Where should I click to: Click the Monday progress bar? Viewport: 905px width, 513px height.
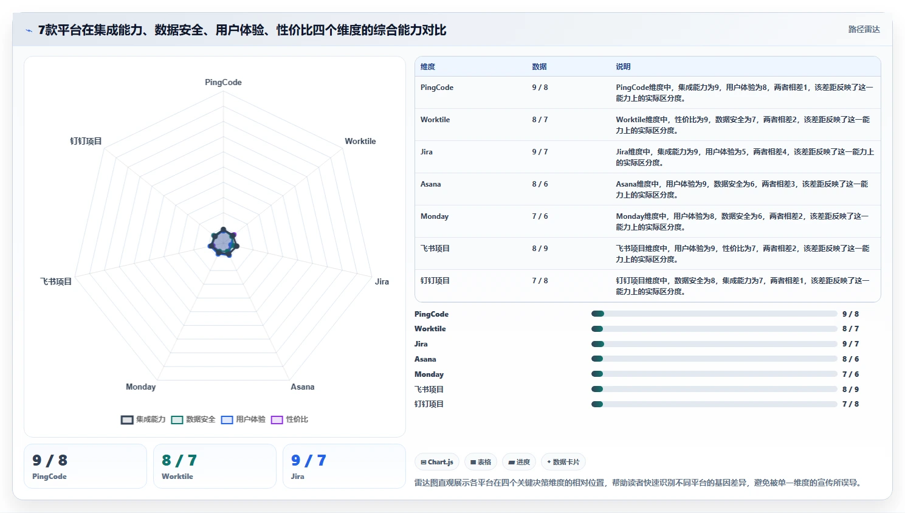click(714, 374)
